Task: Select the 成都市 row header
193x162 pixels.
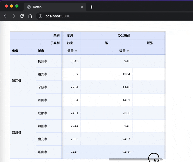Action: [49, 113]
